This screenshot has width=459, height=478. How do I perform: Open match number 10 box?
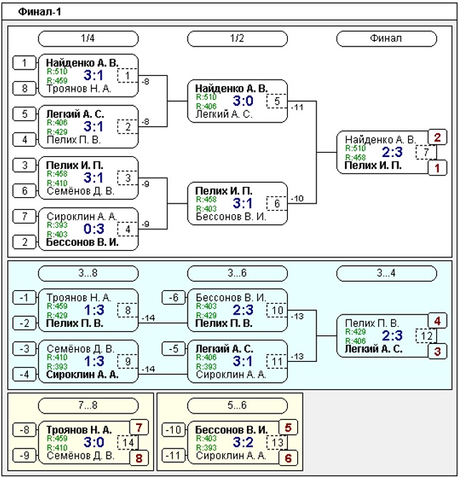tap(277, 310)
